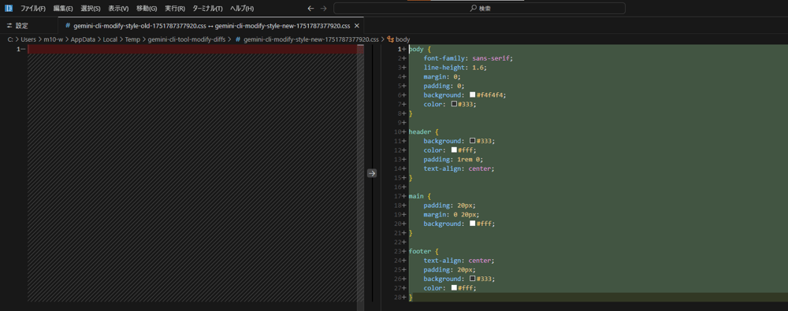Open color picker for footer color #fff swatch
This screenshot has height=311, width=788.
455,288
